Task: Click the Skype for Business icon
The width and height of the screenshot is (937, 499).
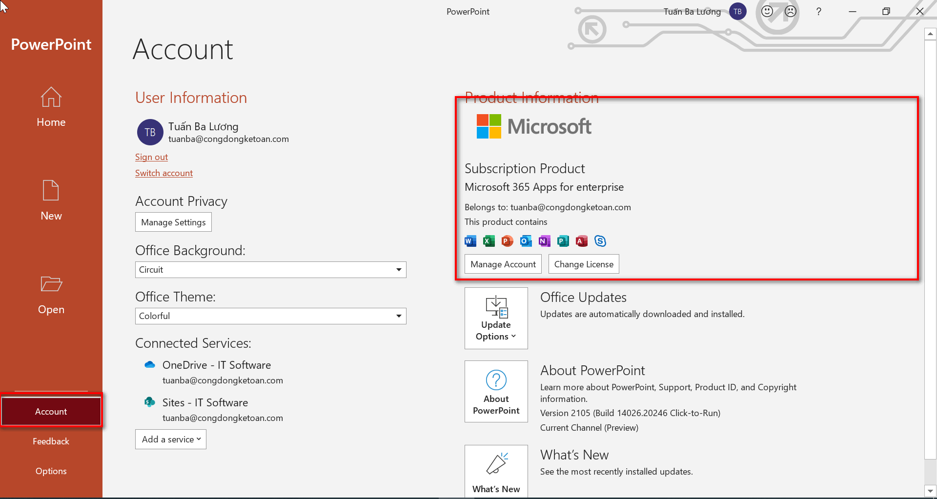Action: (600, 241)
